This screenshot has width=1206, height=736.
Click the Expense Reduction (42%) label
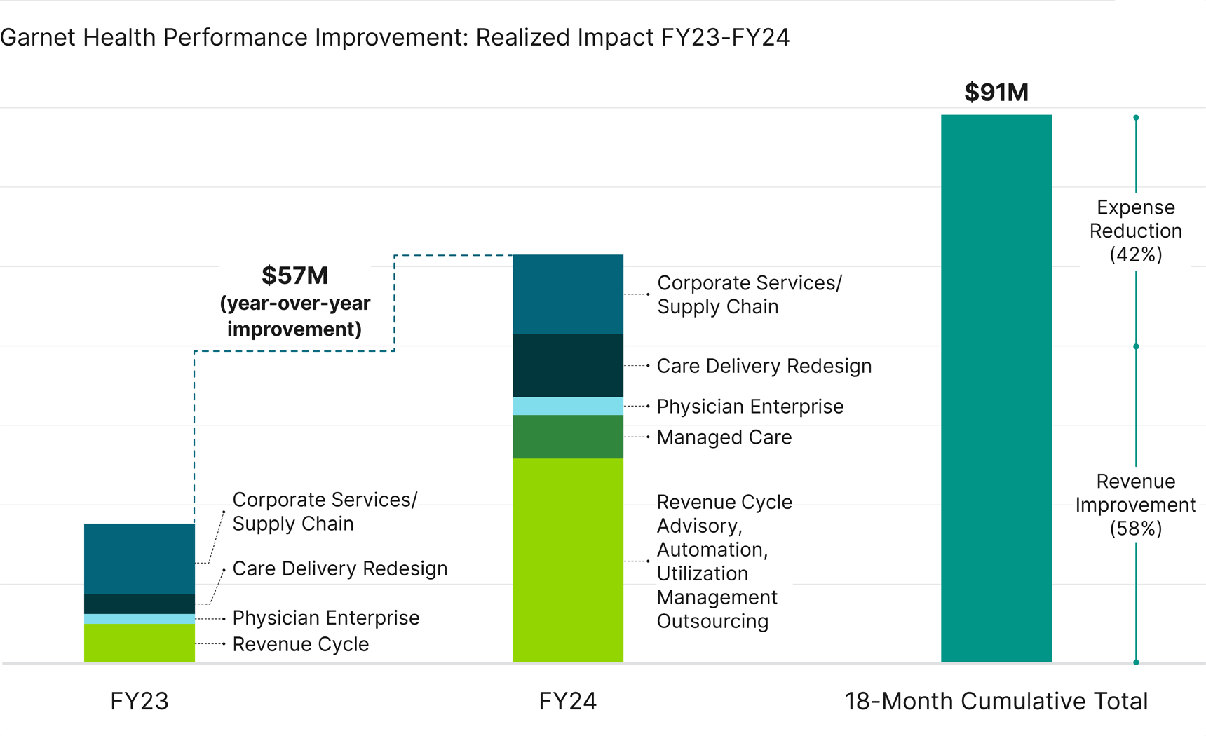1136,231
